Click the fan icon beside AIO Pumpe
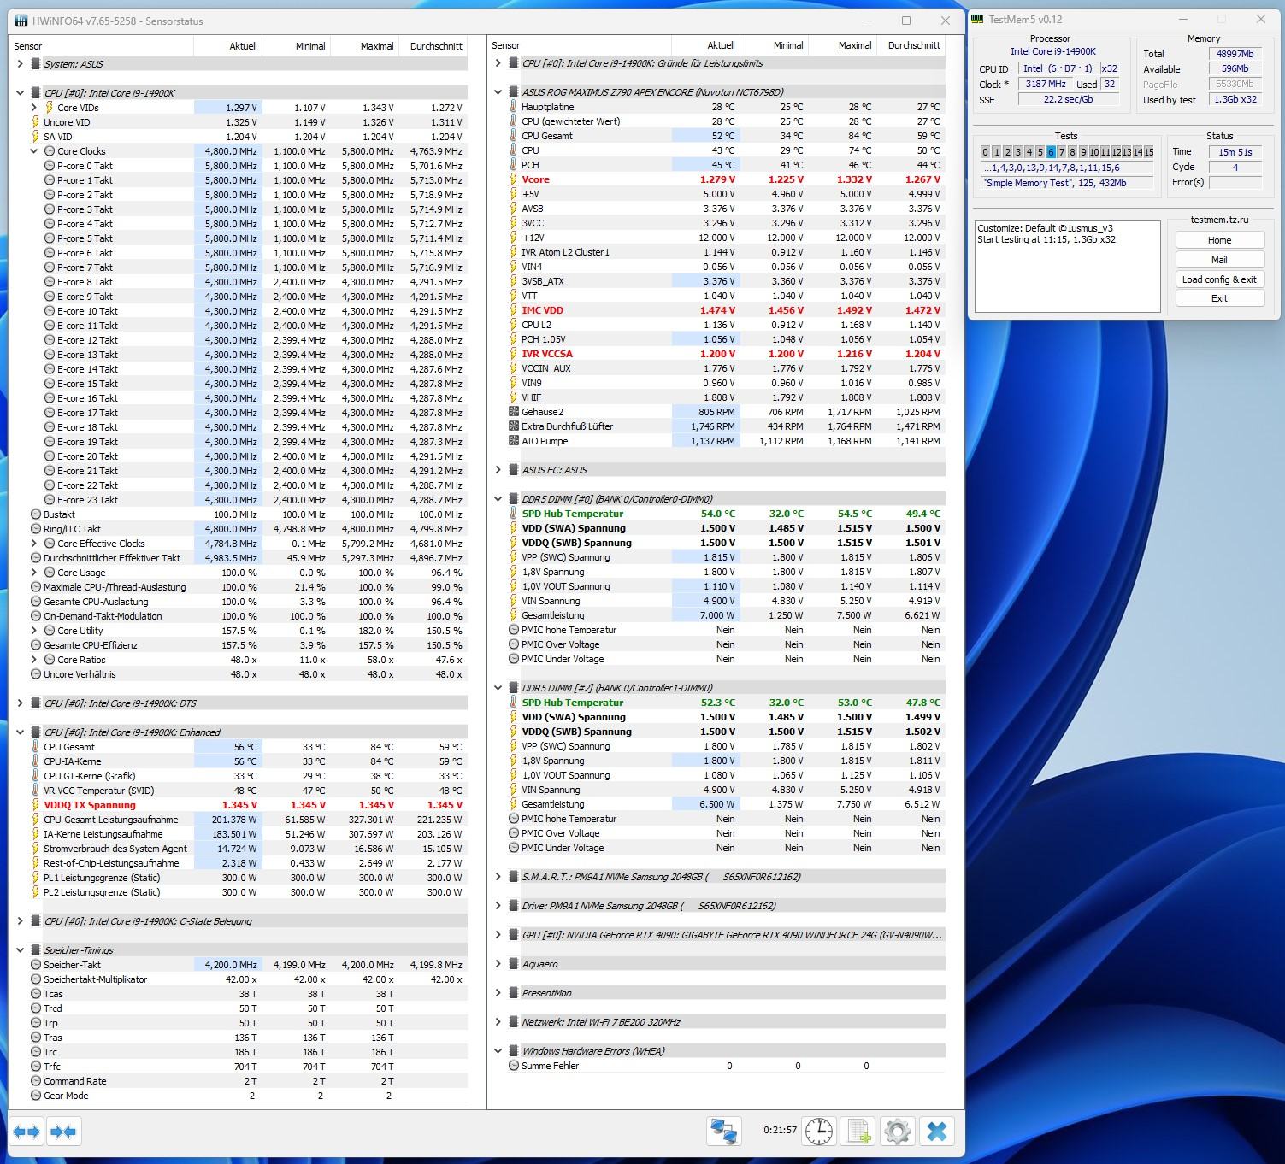Viewport: 1285px width, 1164px height. [513, 441]
